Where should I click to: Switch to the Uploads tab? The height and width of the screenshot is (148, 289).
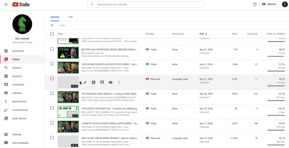coord(55,17)
